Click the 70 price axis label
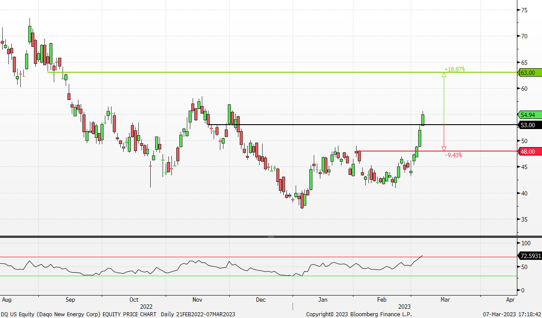Screen dimensions: 542x318 (x=524, y=36)
